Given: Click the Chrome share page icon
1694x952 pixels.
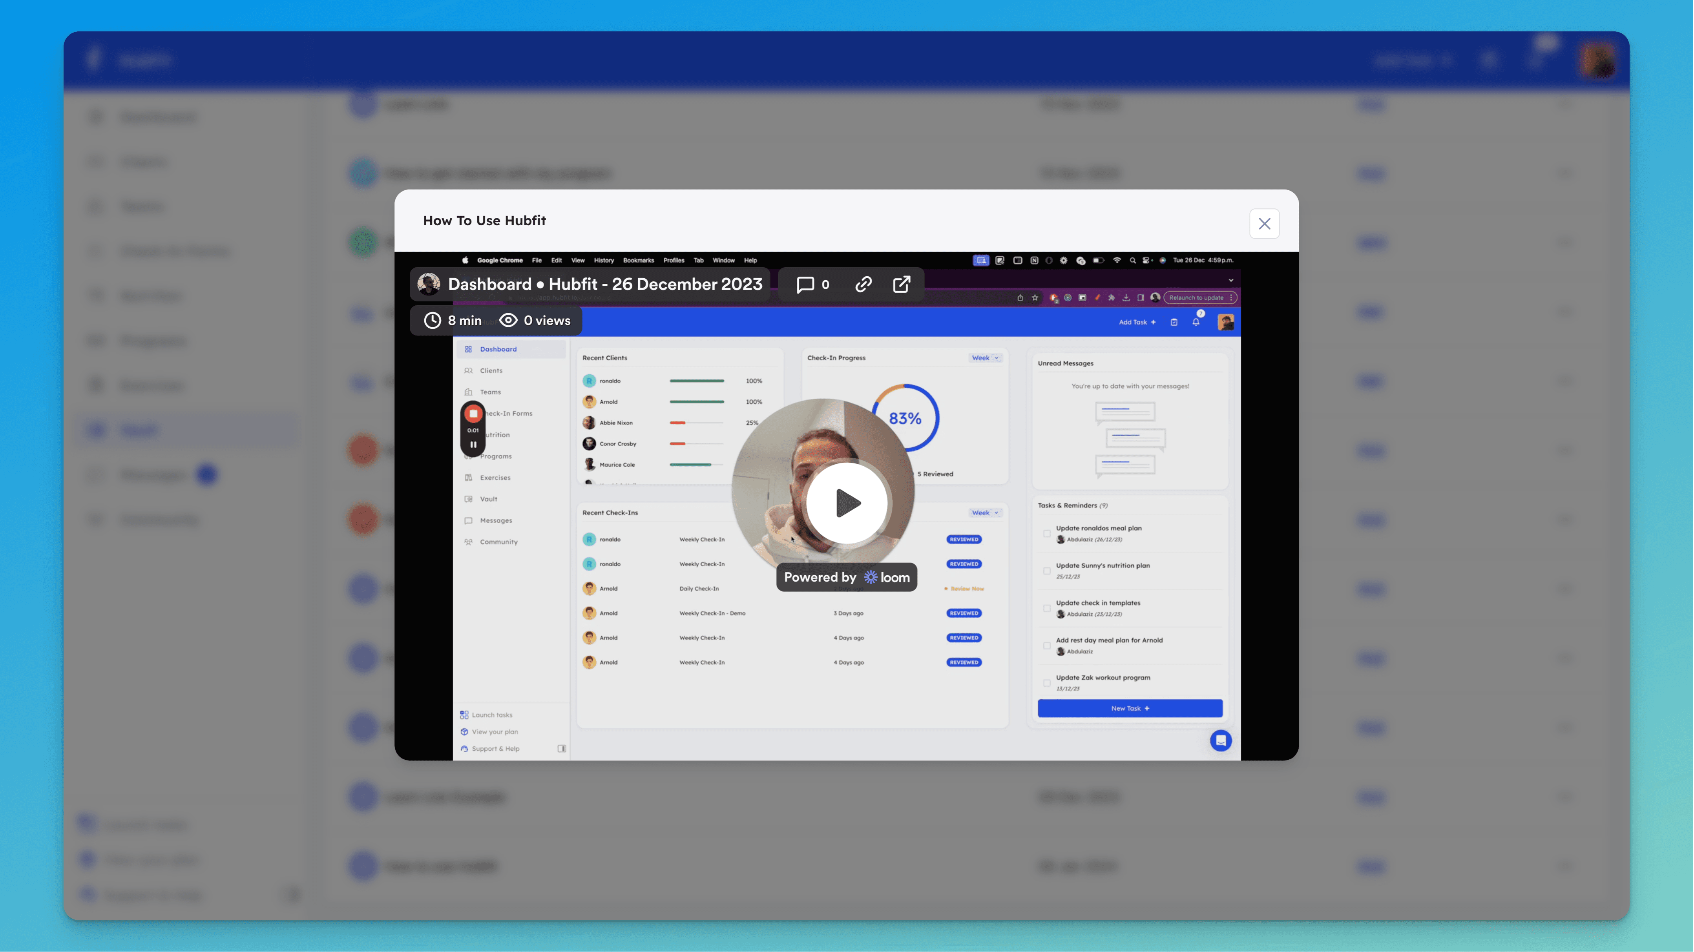Looking at the screenshot, I should point(1020,298).
